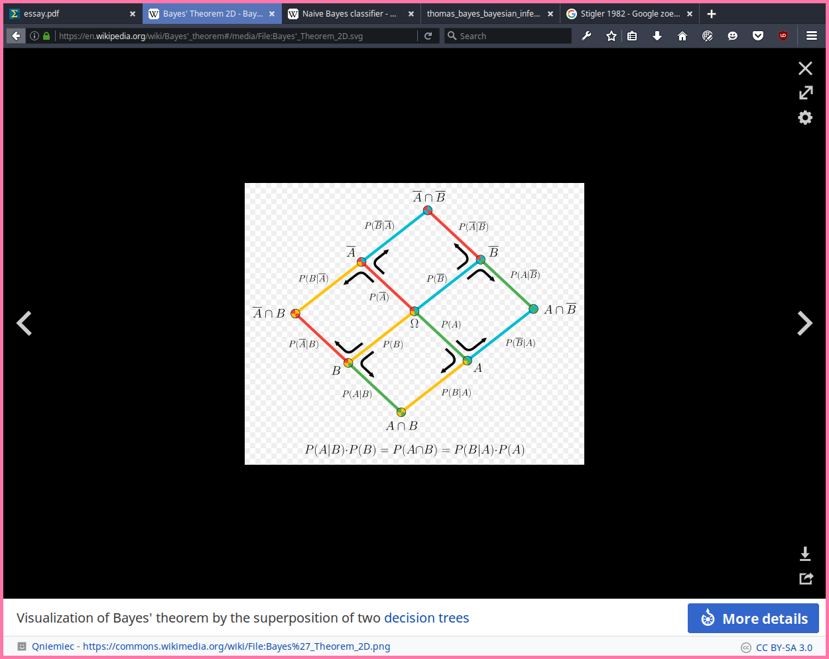
Task: Show the next image with the right chevron
Action: coord(804,324)
